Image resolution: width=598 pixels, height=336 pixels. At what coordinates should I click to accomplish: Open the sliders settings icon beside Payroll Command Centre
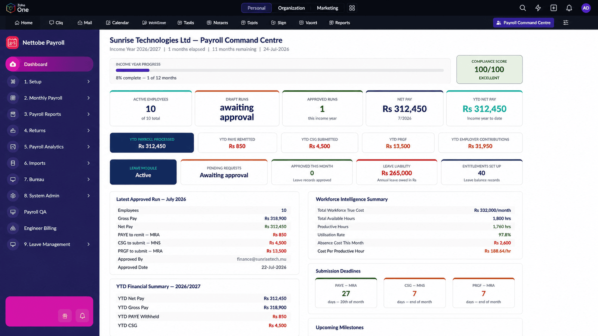566,23
